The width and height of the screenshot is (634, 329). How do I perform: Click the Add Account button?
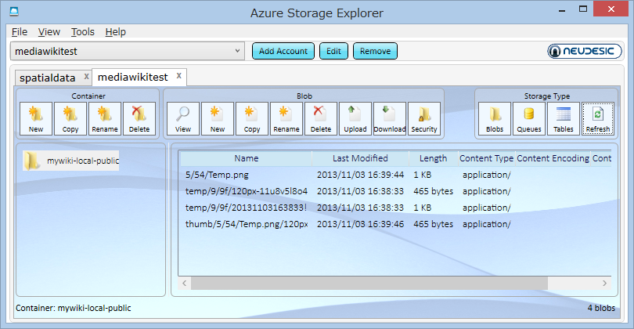tap(283, 51)
